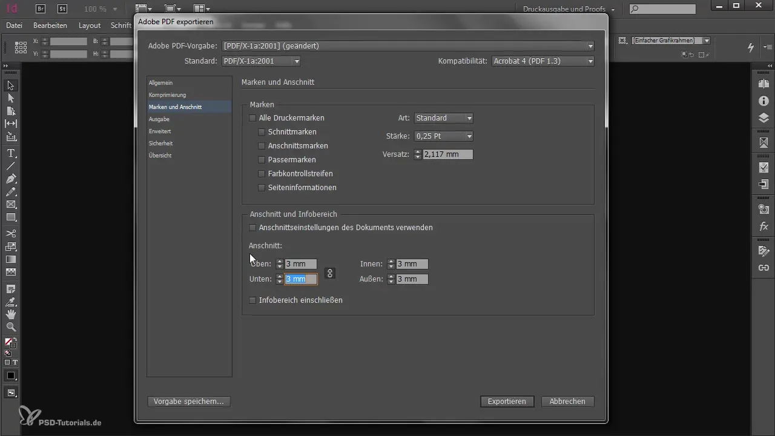Toggle the bleed link chain icon

(330, 273)
